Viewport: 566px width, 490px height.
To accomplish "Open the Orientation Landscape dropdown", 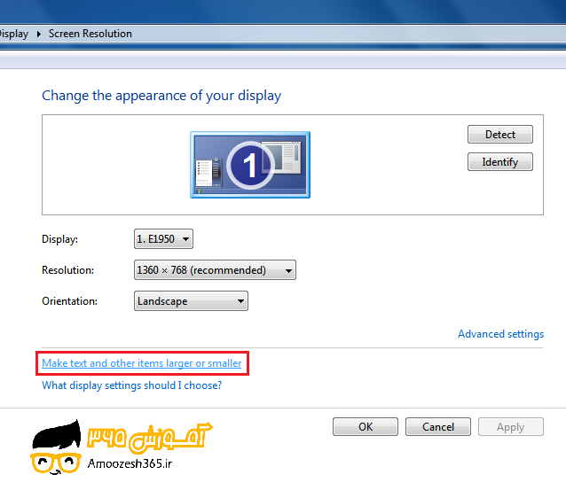I will click(x=191, y=300).
